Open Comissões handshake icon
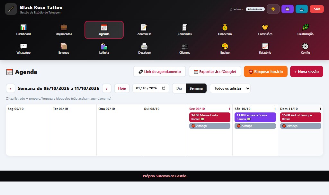 tap(265, 27)
